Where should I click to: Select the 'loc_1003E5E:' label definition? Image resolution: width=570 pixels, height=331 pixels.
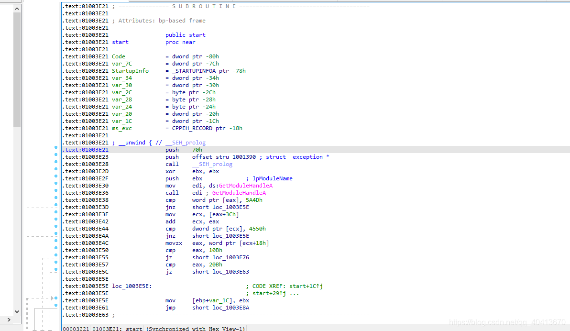[x=132, y=286]
